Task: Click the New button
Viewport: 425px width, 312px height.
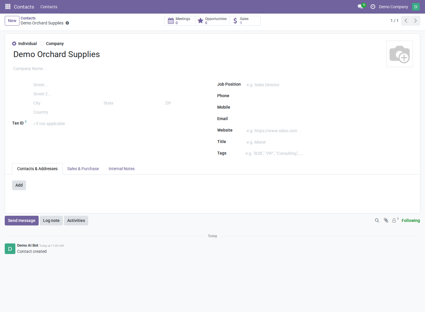Action: 12,21
